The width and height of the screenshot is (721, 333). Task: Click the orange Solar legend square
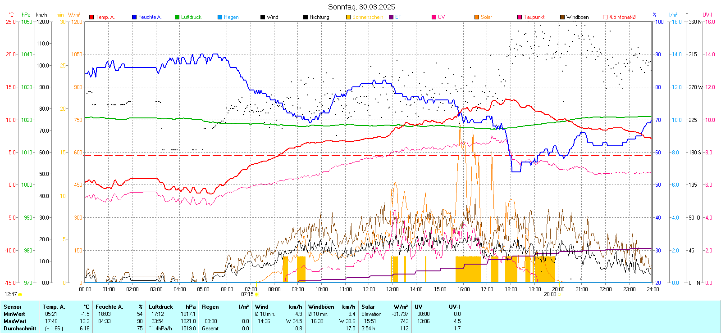pos(477,17)
